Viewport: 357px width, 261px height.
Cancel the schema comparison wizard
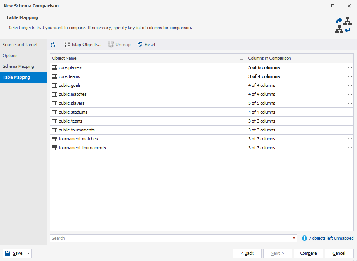click(339, 253)
